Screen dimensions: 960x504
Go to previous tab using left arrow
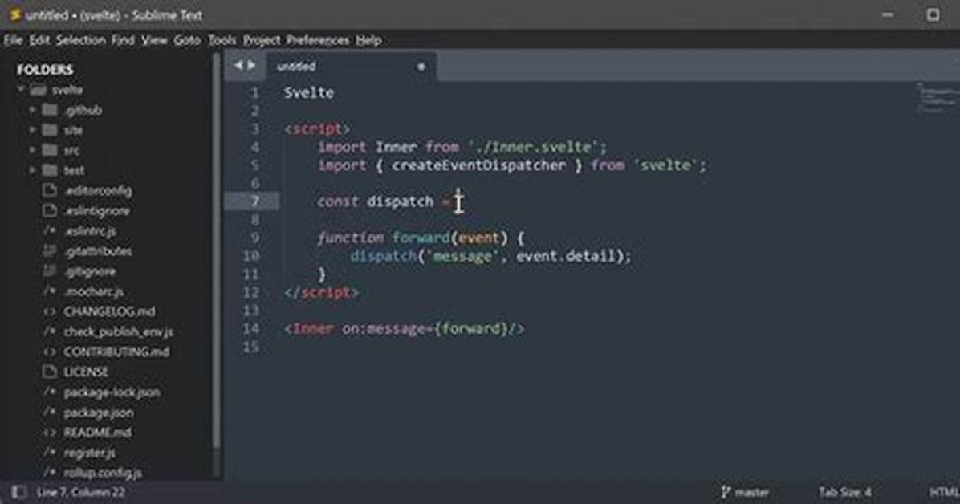tap(238, 66)
